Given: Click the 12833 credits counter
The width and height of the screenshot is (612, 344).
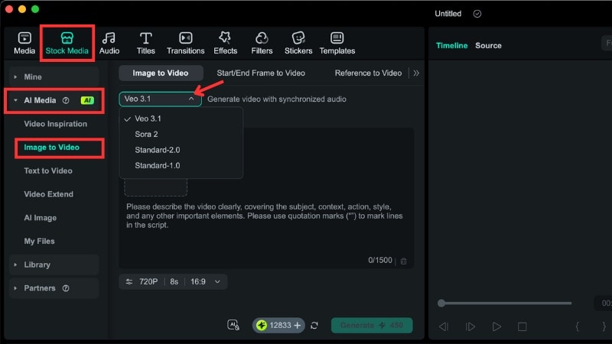Looking at the screenshot, I should [280, 326].
